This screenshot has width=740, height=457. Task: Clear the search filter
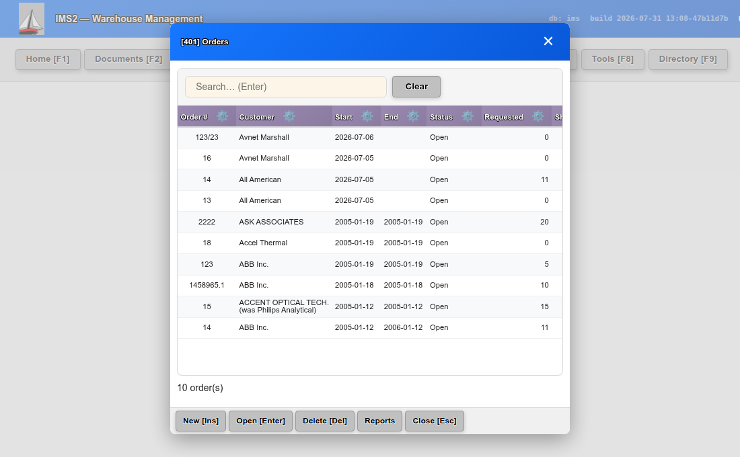[416, 87]
